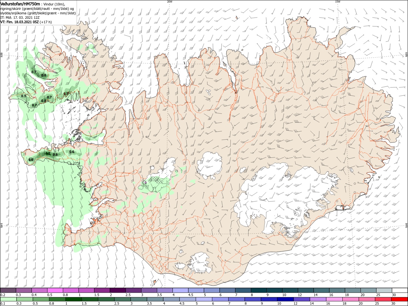Click the 64N latitude label on the right edge
The height and width of the screenshot is (306, 408).
pyautogui.click(x=406, y=225)
